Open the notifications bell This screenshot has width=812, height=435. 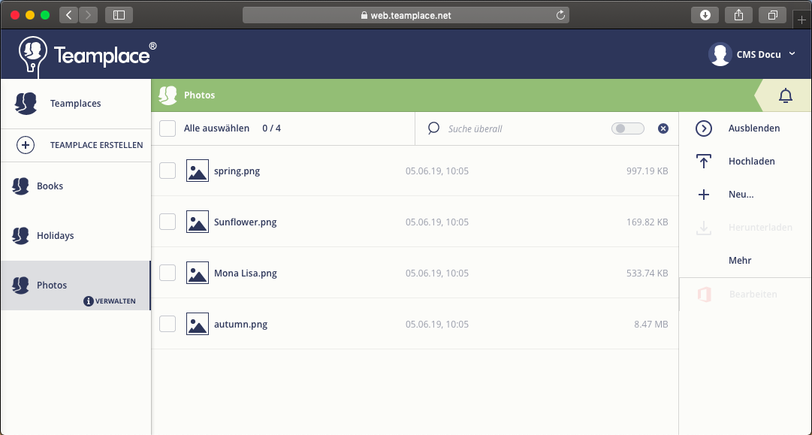pyautogui.click(x=786, y=95)
